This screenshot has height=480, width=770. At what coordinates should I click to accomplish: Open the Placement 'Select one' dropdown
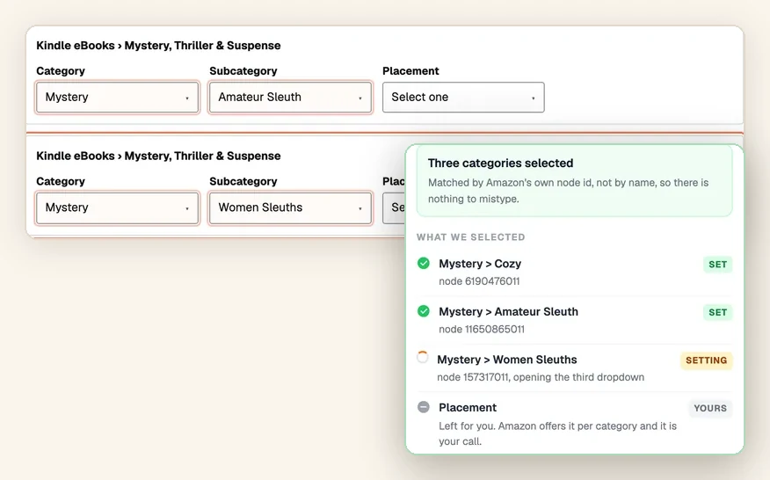tap(463, 98)
